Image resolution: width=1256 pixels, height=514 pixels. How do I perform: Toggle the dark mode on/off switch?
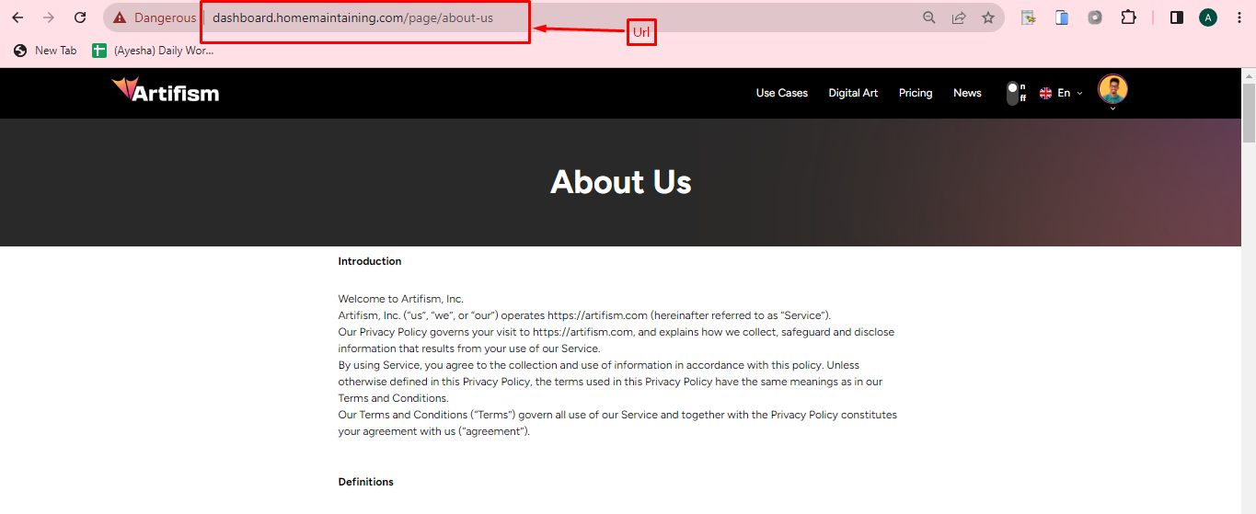[1013, 93]
